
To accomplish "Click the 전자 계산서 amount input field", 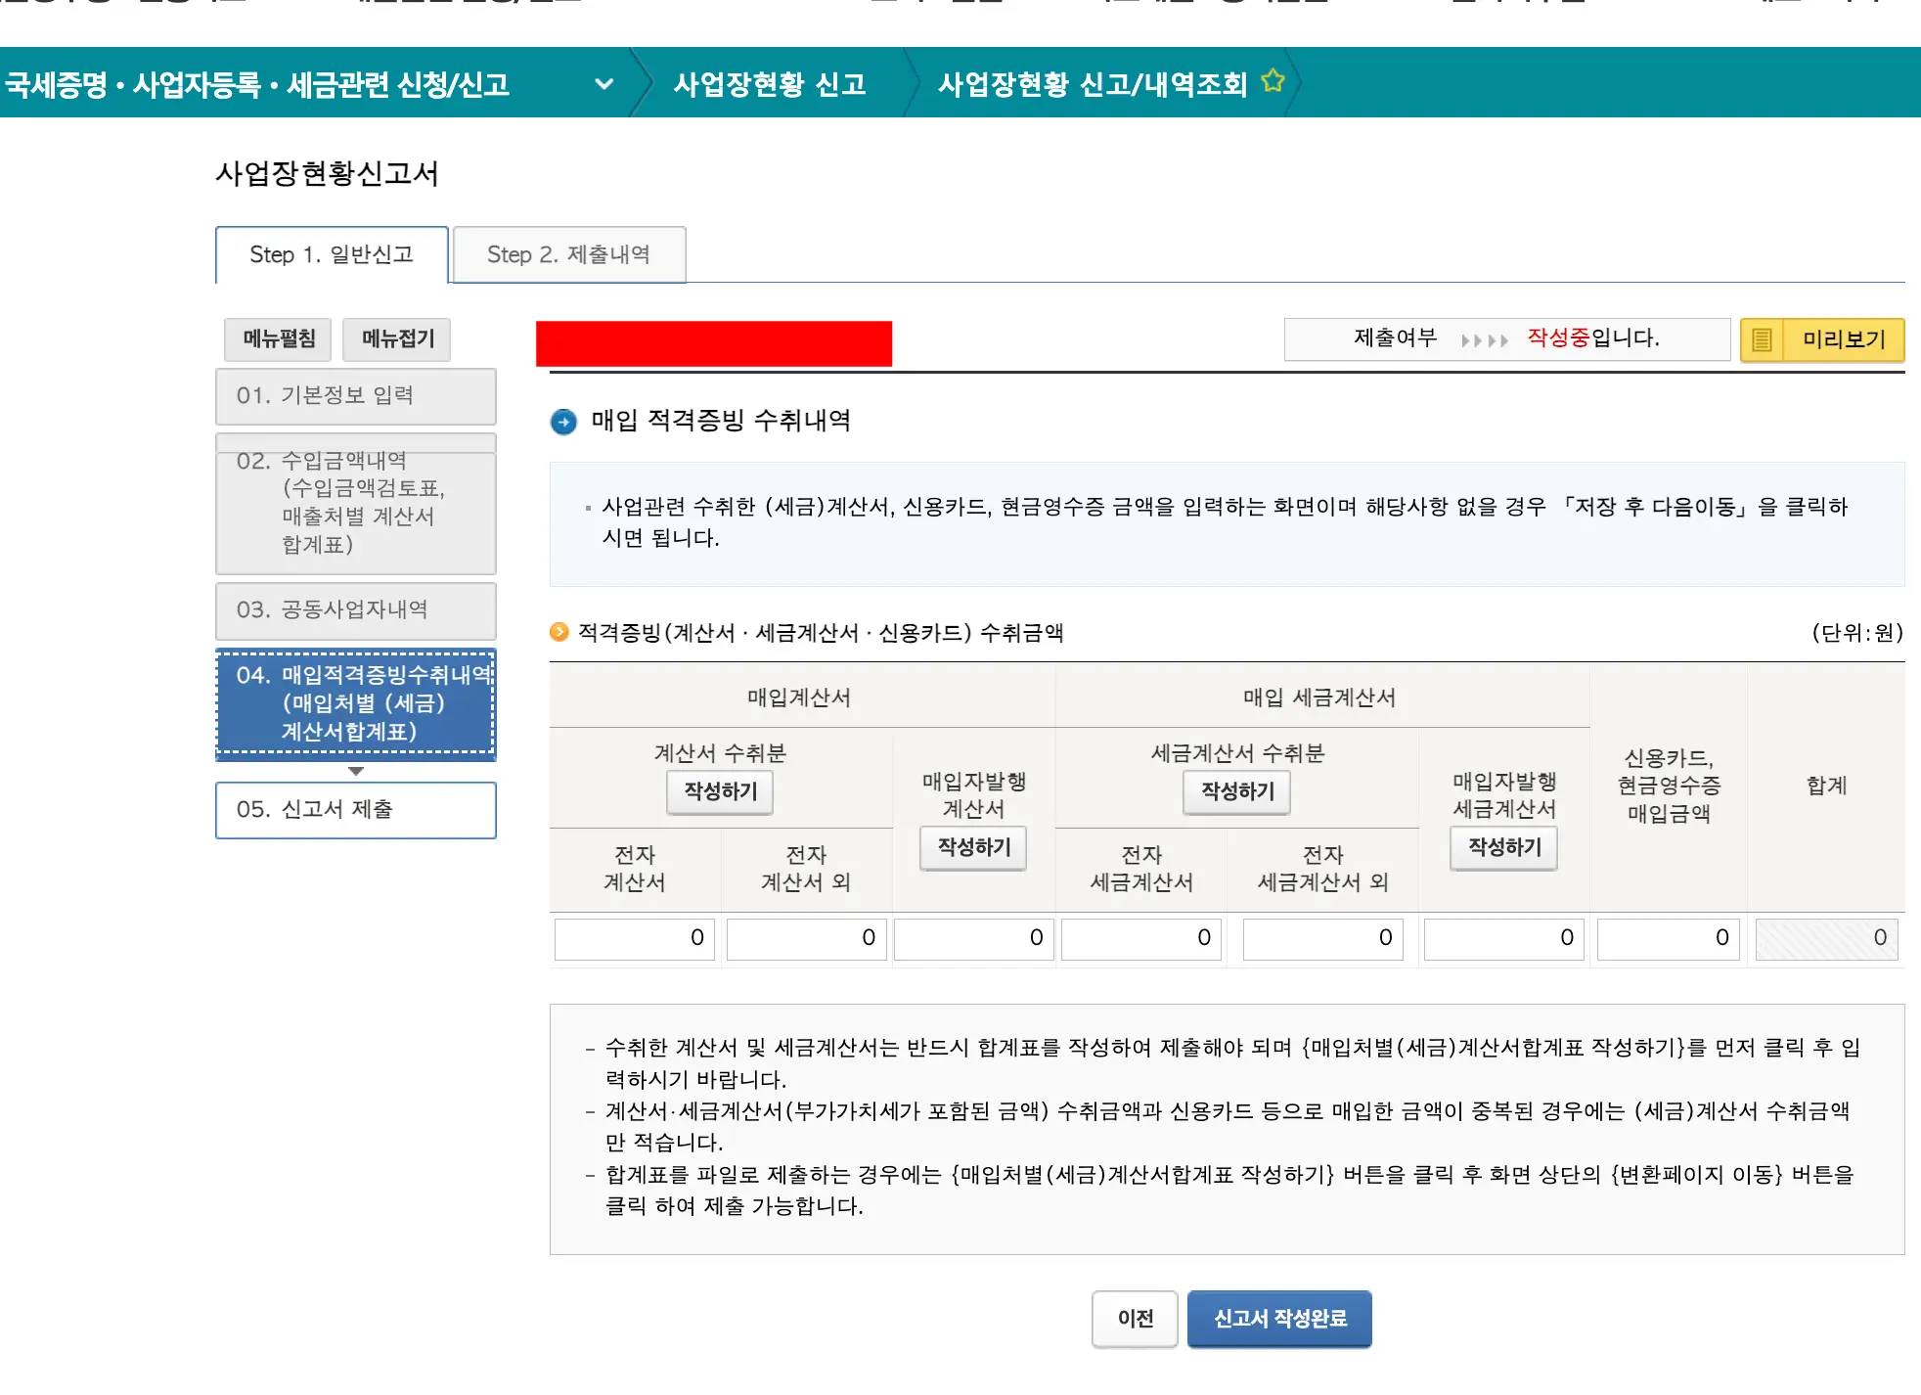I will (x=634, y=938).
